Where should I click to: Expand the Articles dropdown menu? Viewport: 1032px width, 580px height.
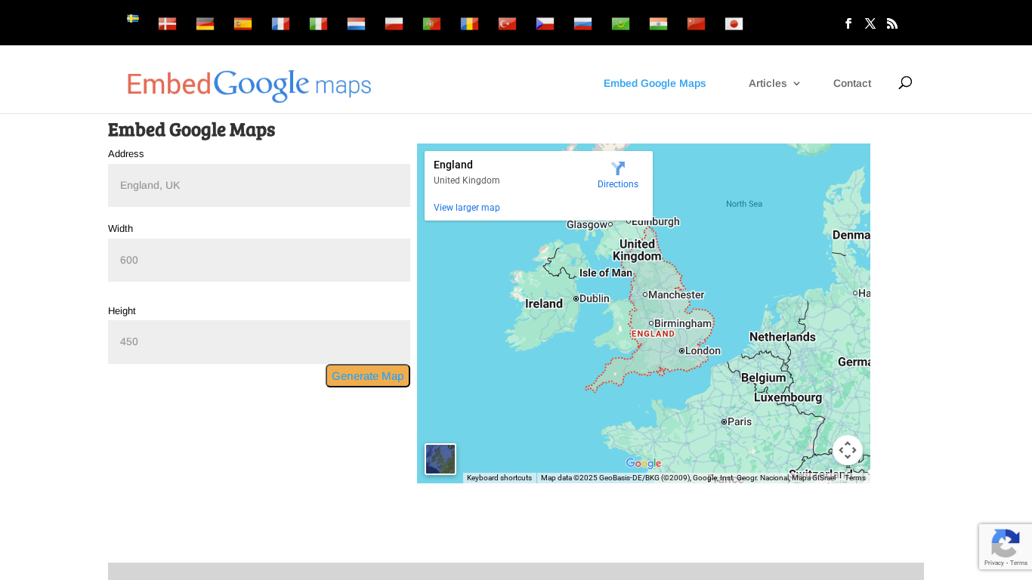pos(774,83)
